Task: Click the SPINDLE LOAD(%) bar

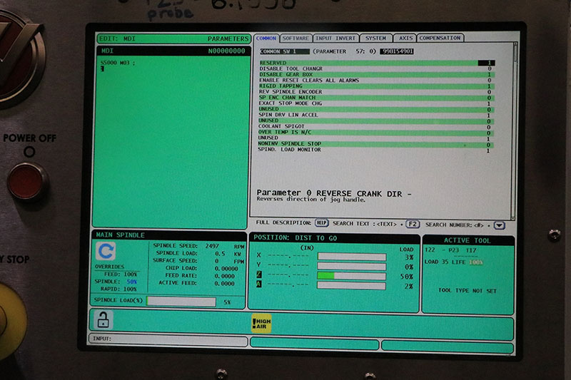Action: pyautogui.click(x=181, y=302)
